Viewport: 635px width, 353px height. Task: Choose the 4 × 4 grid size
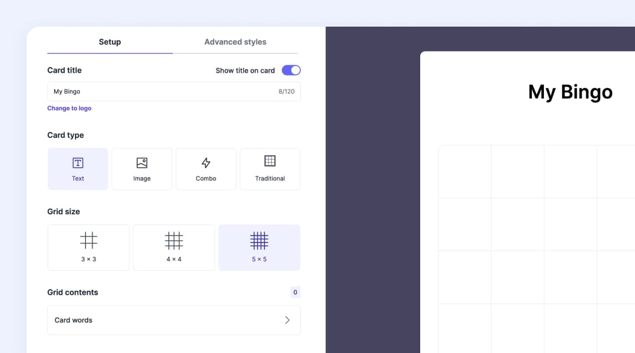pyautogui.click(x=174, y=247)
